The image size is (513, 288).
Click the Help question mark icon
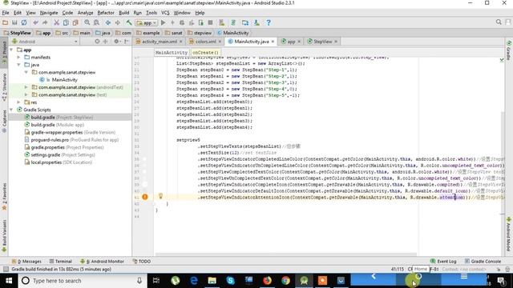click(x=269, y=23)
